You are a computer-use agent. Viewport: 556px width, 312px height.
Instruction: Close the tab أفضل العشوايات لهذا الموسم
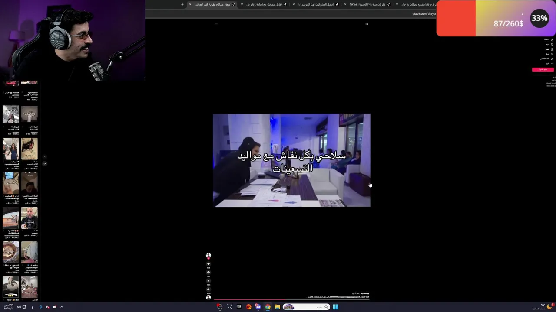[x=294, y=4]
